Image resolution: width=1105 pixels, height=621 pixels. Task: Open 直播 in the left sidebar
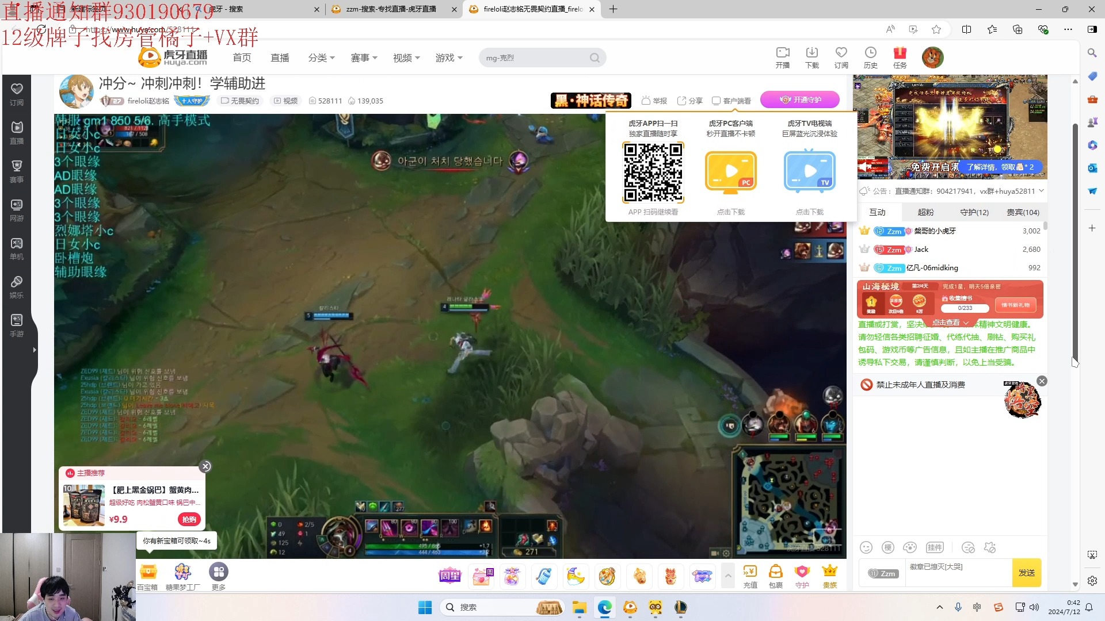(x=17, y=133)
